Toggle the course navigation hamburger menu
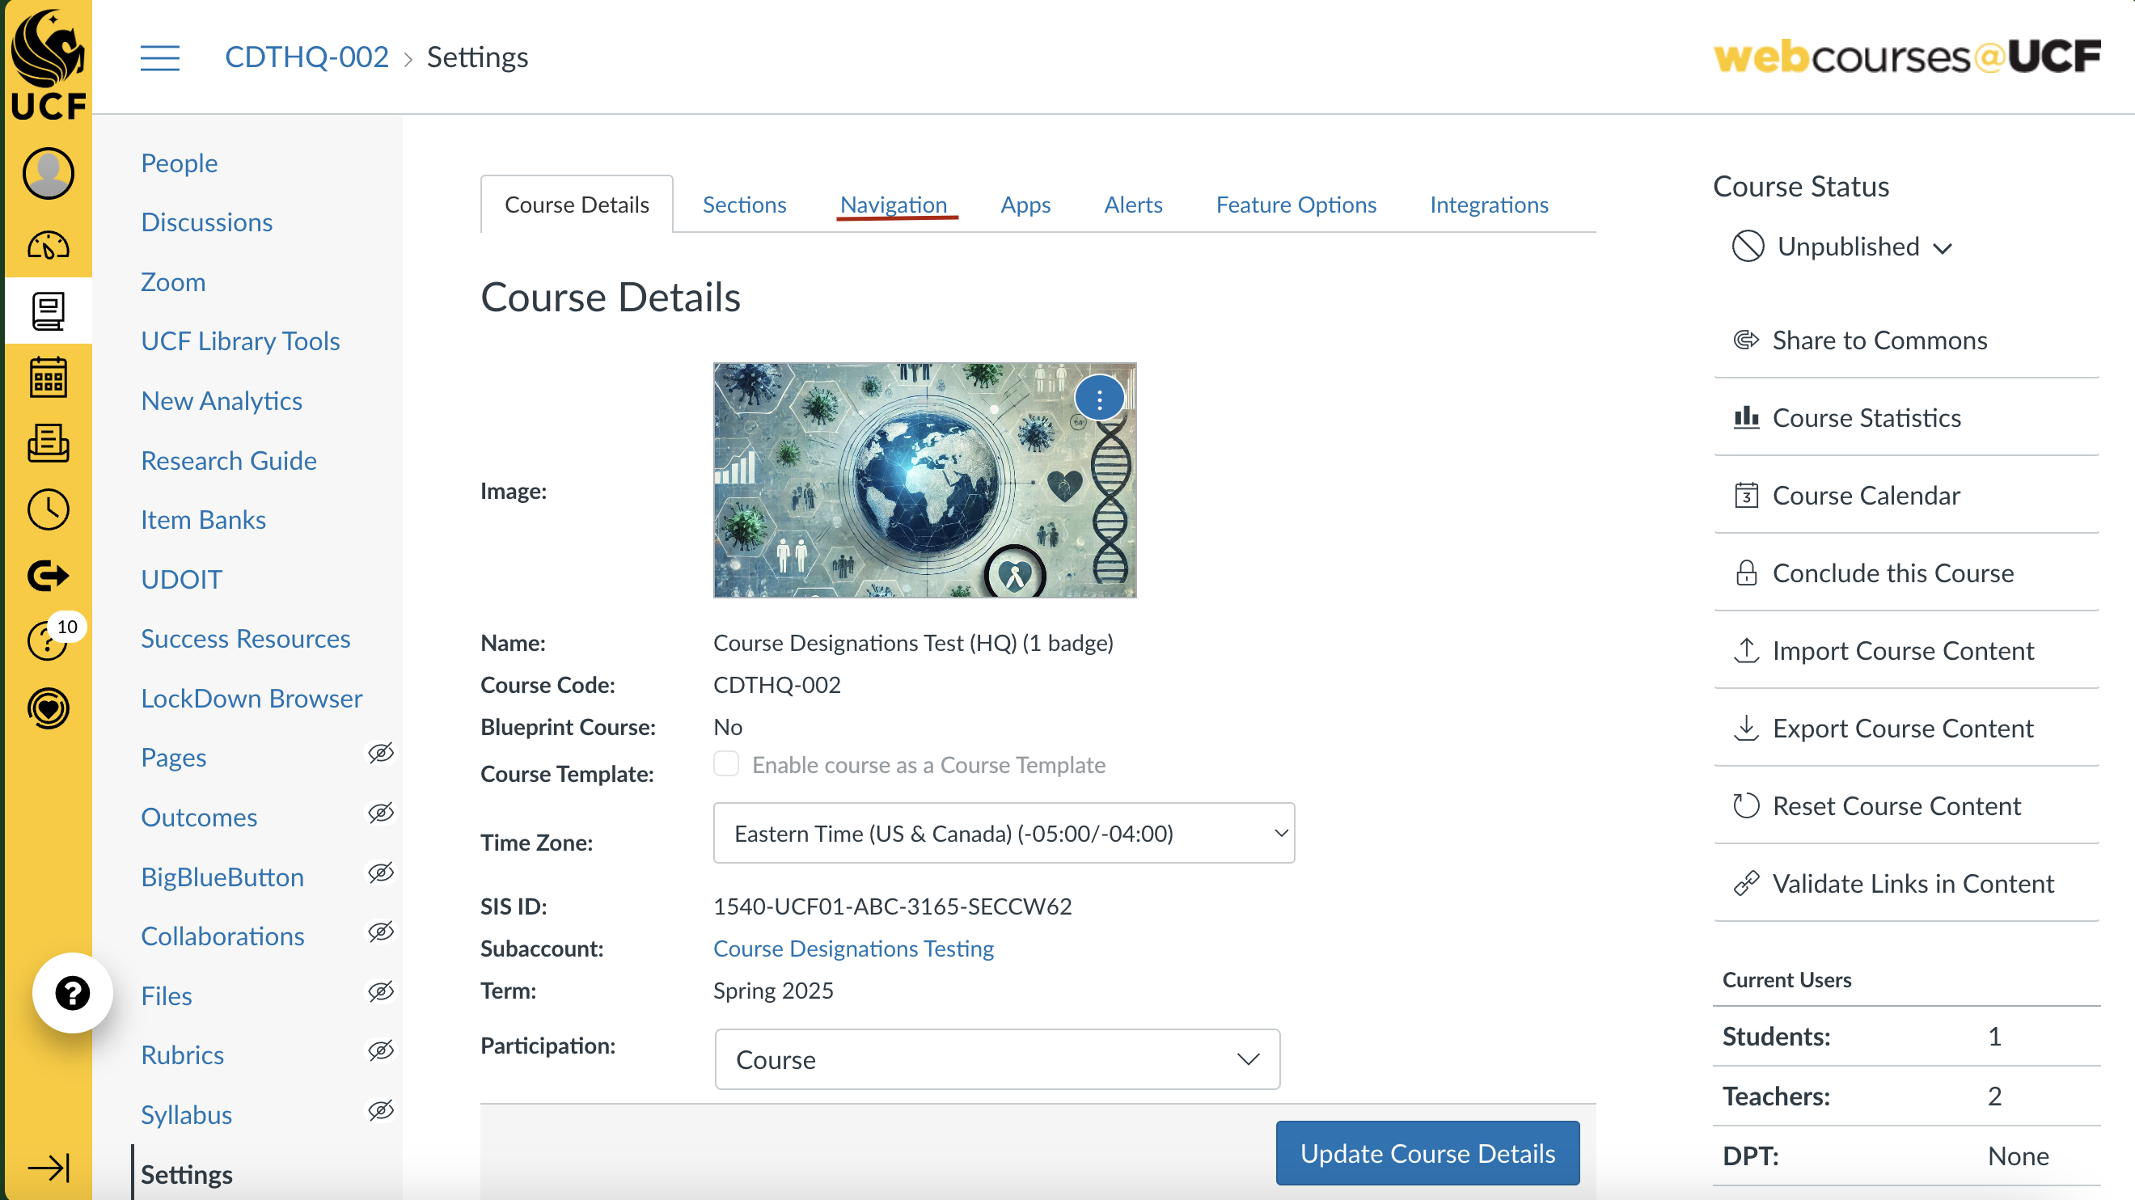The image size is (2135, 1200). 160,58
